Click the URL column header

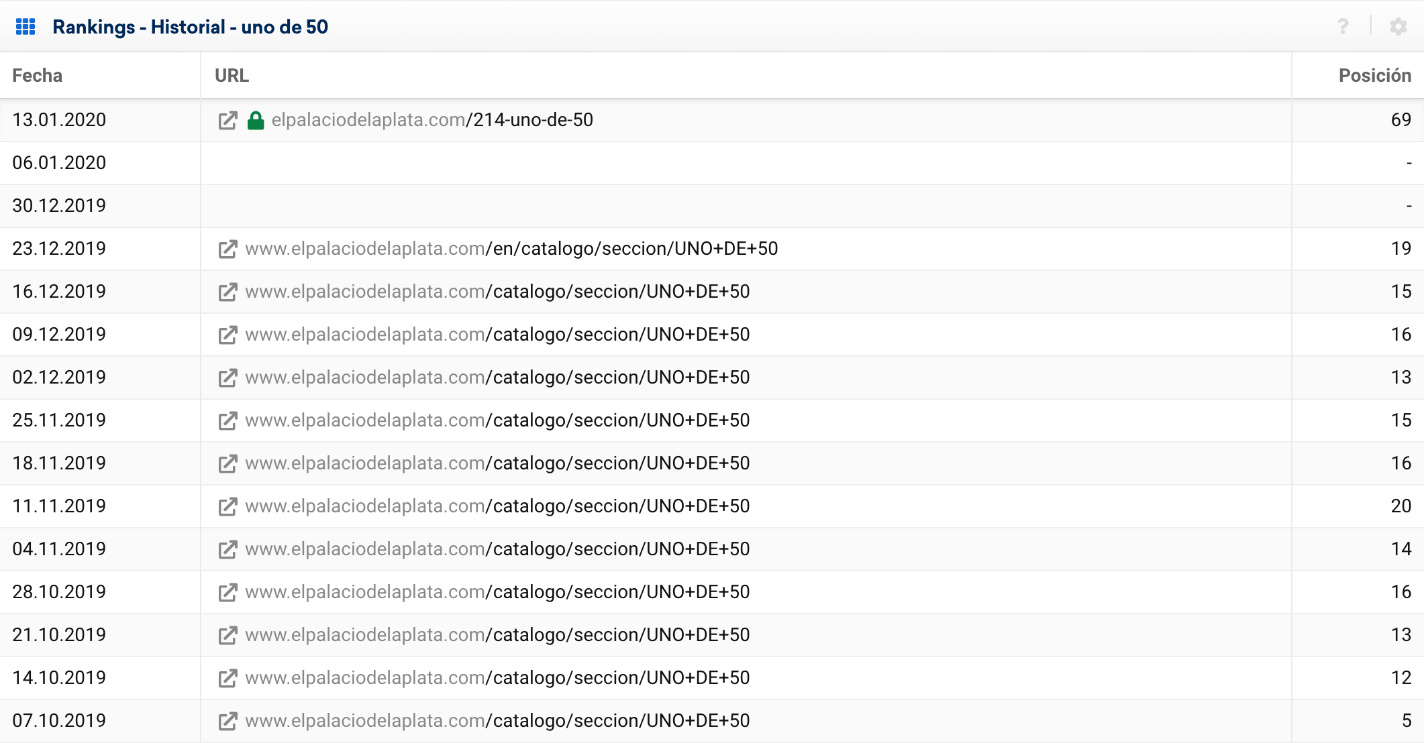coord(232,76)
